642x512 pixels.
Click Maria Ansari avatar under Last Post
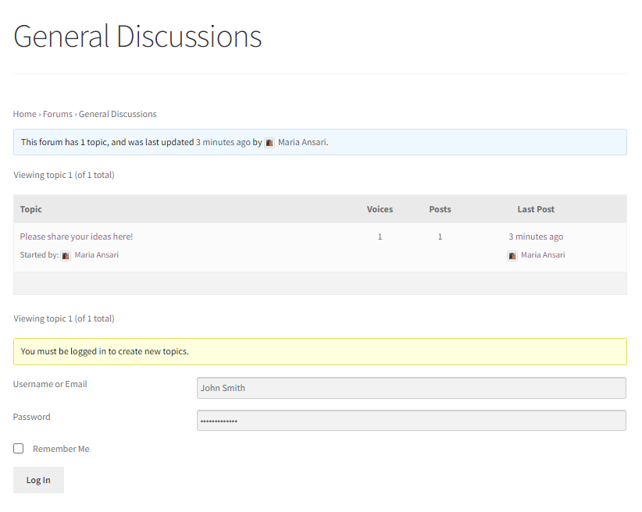coord(512,256)
